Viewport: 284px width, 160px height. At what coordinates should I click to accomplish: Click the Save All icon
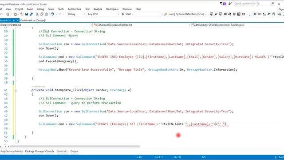(x=31, y=14)
